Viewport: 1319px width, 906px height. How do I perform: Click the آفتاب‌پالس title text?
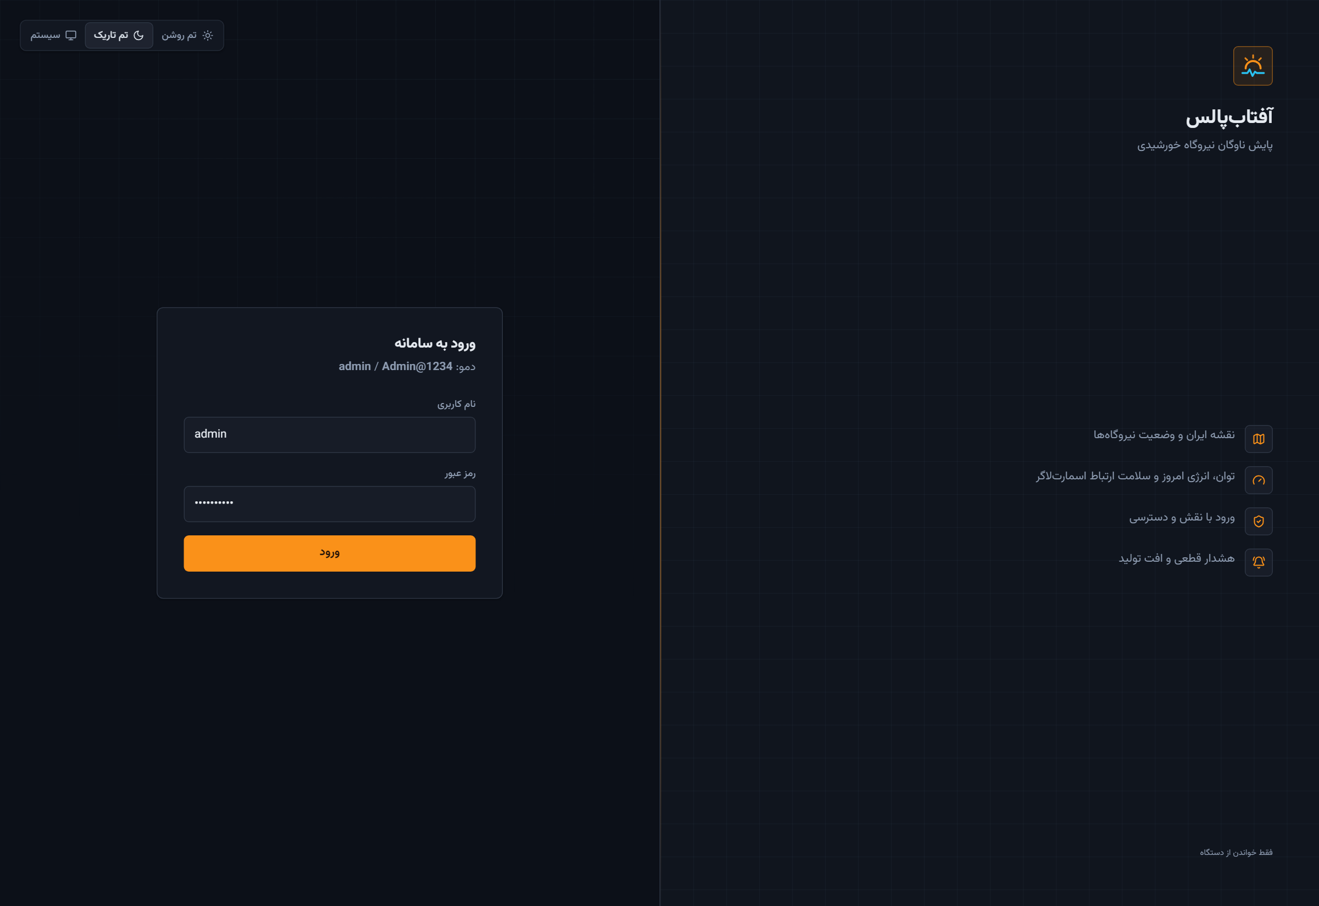point(1229,116)
